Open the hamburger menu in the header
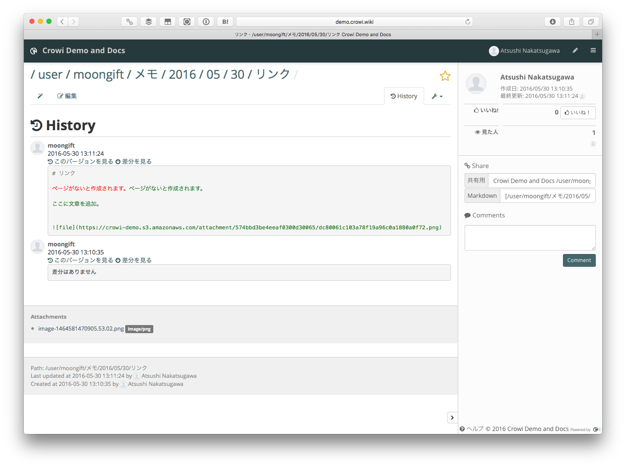 593,51
